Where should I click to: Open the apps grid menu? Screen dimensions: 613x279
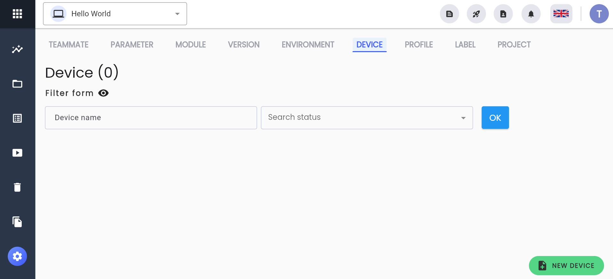(17, 14)
